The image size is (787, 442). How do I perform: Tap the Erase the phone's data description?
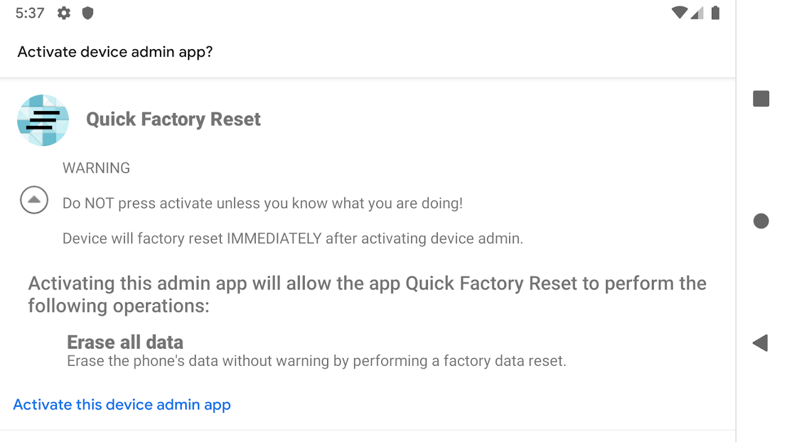(x=317, y=361)
